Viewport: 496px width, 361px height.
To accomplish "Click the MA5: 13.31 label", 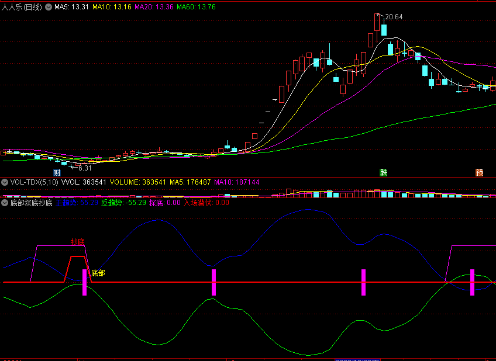I will [x=71, y=7].
